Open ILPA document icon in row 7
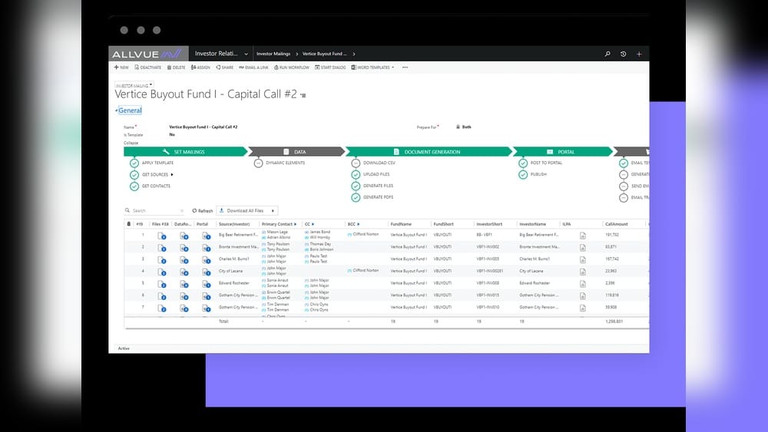 point(582,308)
